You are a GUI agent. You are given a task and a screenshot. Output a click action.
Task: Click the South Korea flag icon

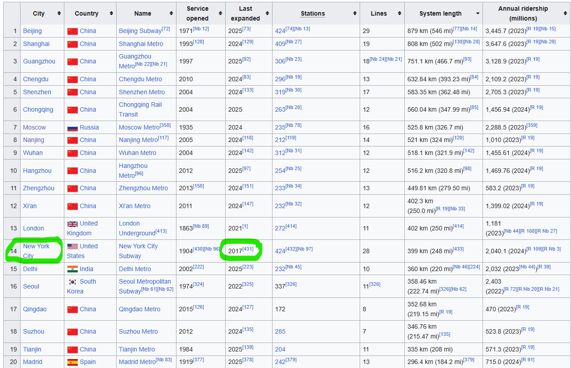72,282
